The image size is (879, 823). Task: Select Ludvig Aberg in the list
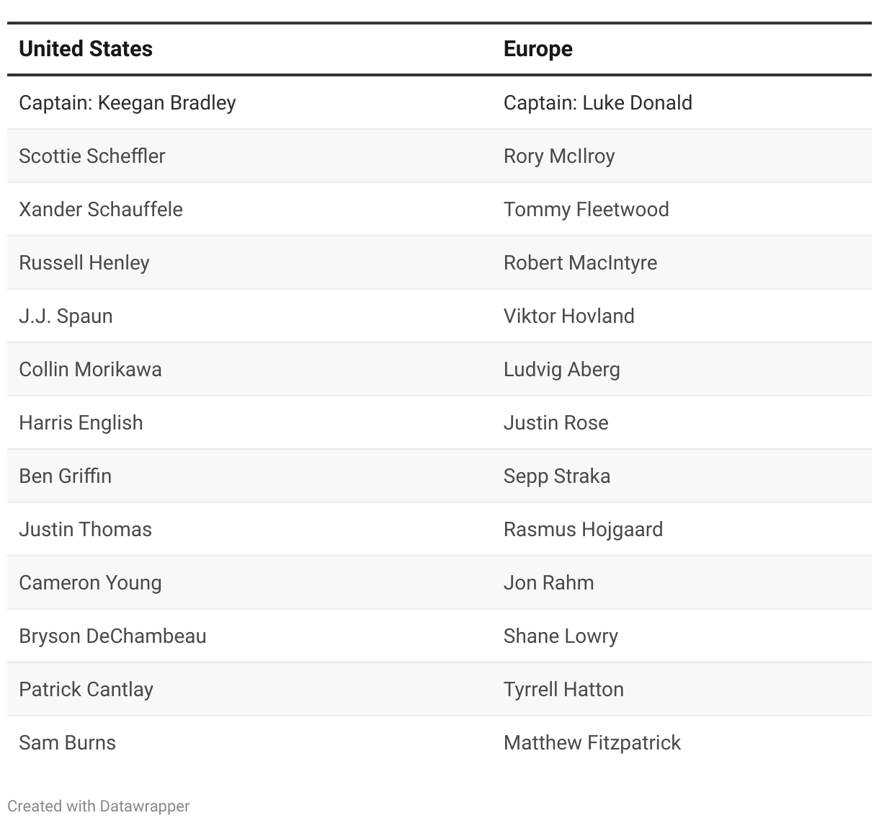[x=561, y=370]
